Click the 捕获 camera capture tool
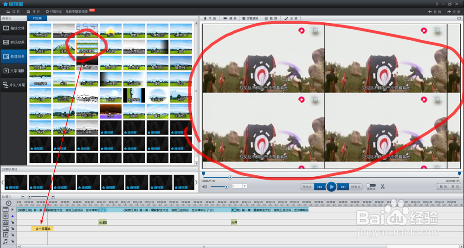 pos(230,19)
